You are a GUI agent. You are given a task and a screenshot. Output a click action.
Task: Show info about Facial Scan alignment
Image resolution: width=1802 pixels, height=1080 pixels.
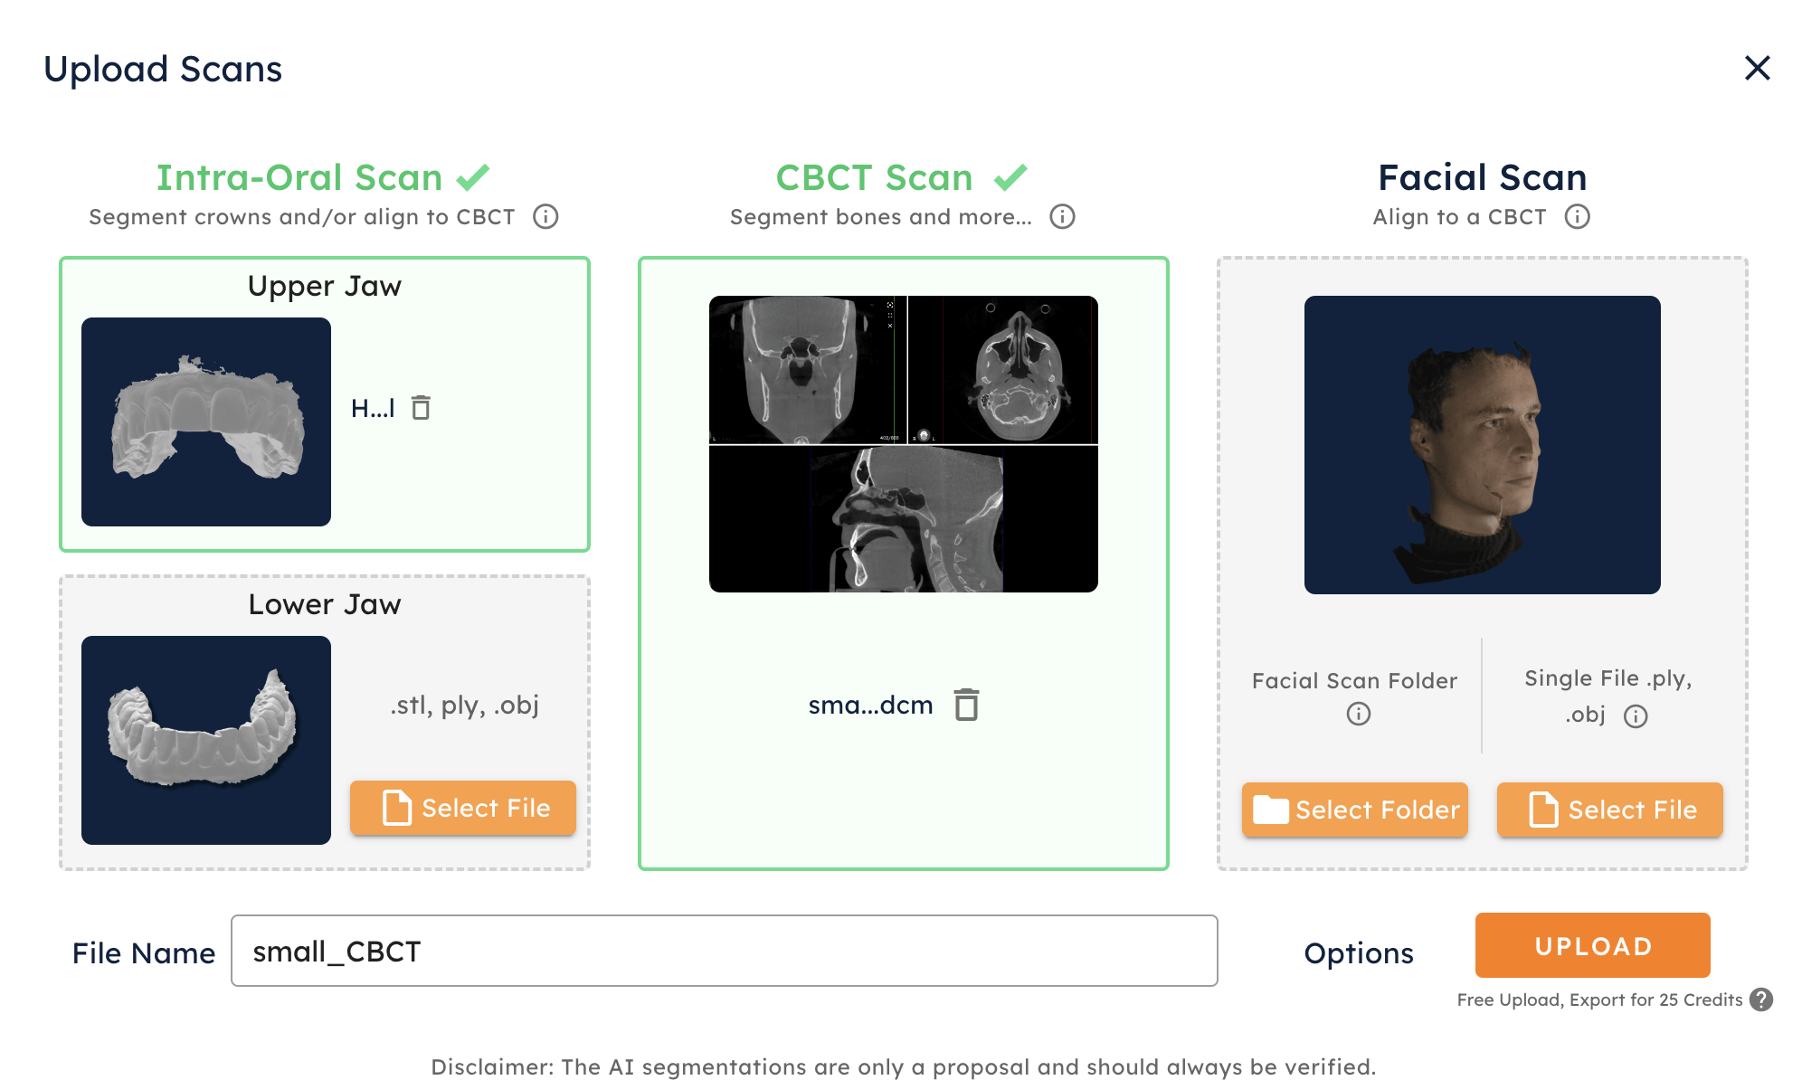coord(1577,217)
